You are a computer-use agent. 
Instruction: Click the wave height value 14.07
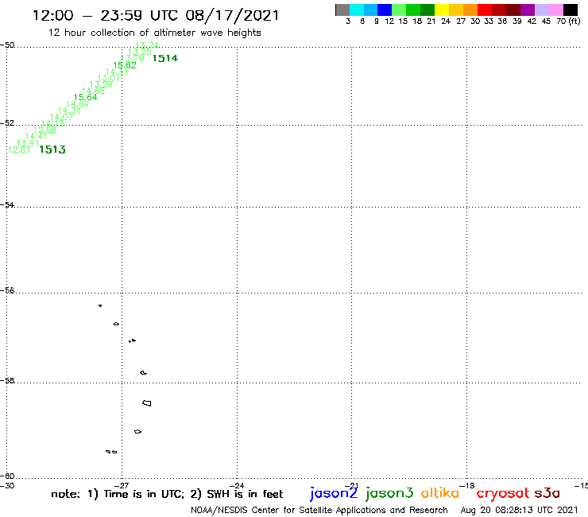pos(61,117)
